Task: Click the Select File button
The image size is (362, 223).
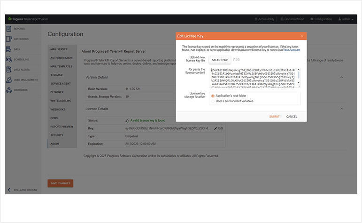Action: 220,60
